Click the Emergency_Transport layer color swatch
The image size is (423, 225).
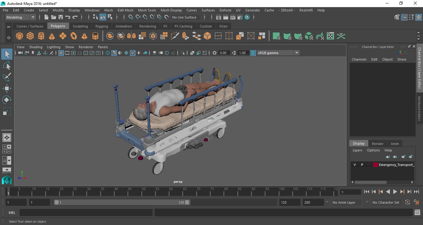[x=375, y=165]
